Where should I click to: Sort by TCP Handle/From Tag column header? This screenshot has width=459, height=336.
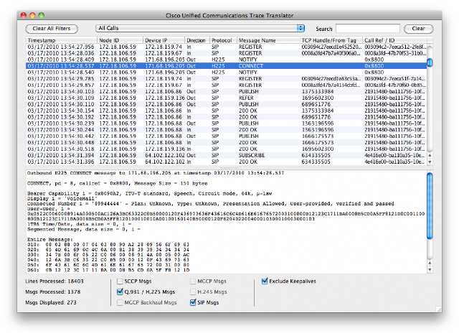(x=331, y=40)
